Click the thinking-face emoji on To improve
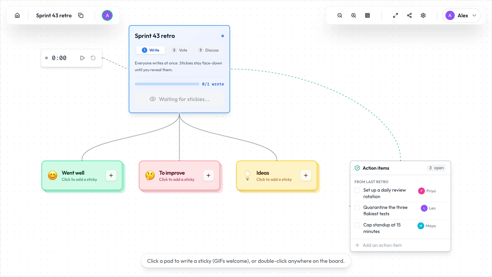The image size is (492, 277). click(150, 176)
